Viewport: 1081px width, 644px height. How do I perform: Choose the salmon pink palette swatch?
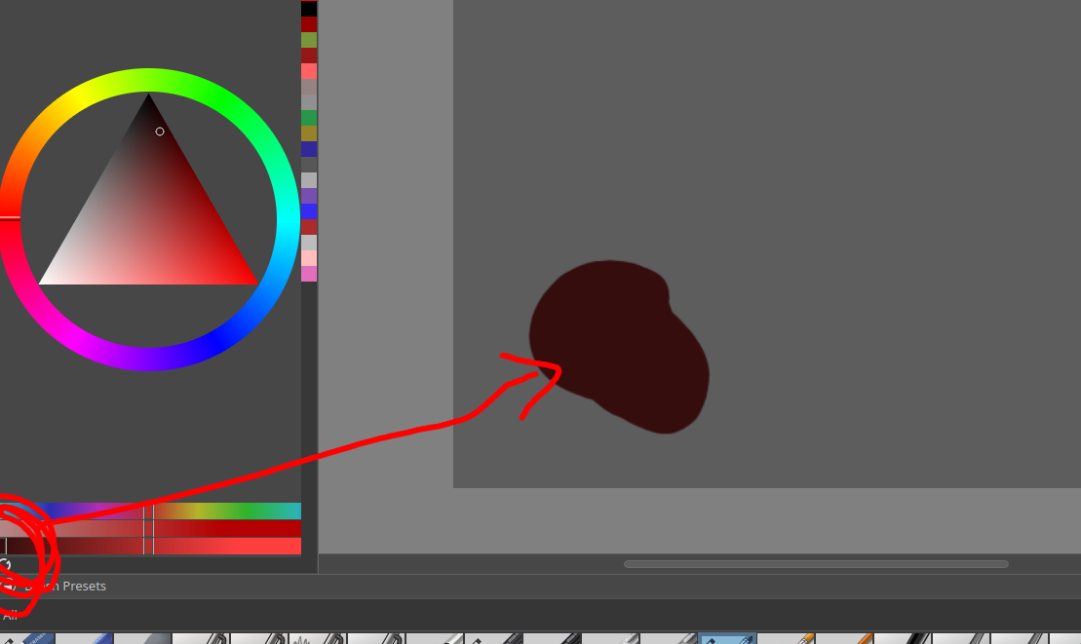[309, 71]
